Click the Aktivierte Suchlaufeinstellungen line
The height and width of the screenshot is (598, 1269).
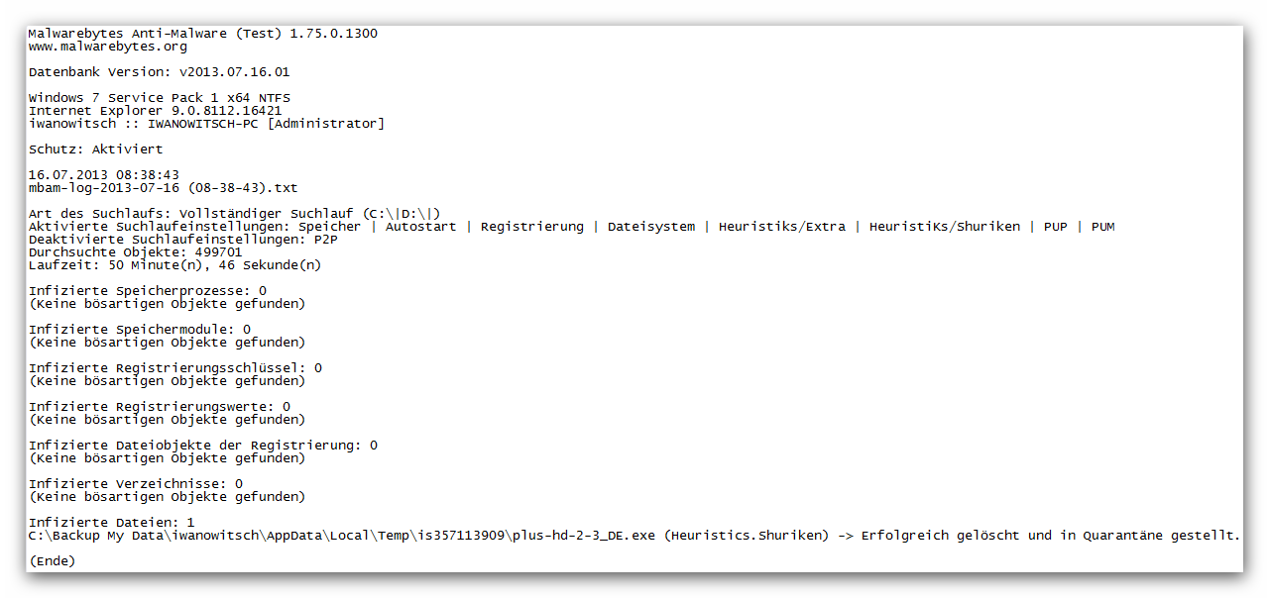coord(571,227)
